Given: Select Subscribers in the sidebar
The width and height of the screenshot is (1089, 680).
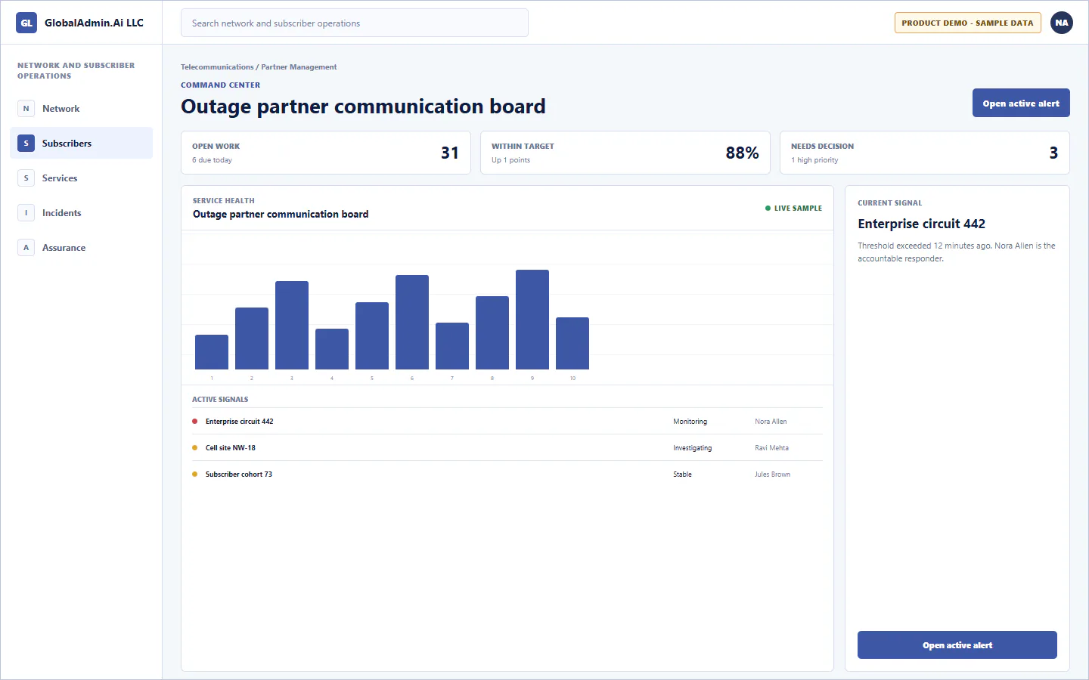Looking at the screenshot, I should pyautogui.click(x=82, y=144).
